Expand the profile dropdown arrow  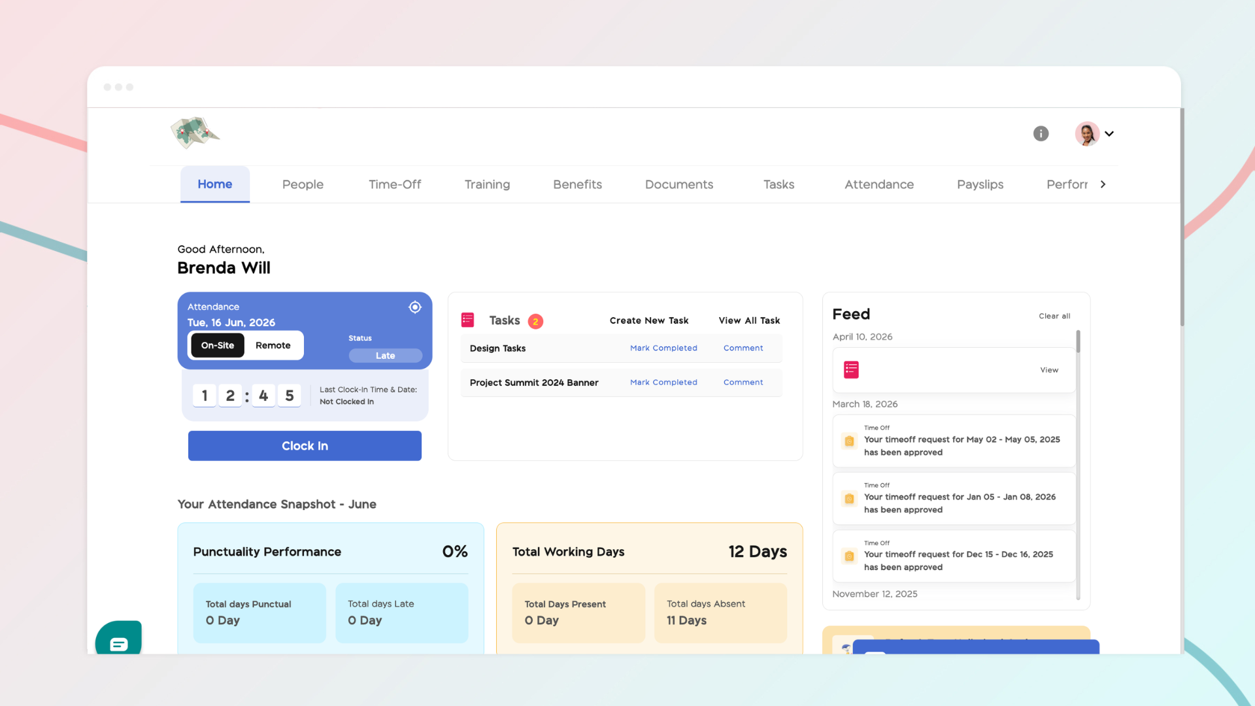(1109, 134)
